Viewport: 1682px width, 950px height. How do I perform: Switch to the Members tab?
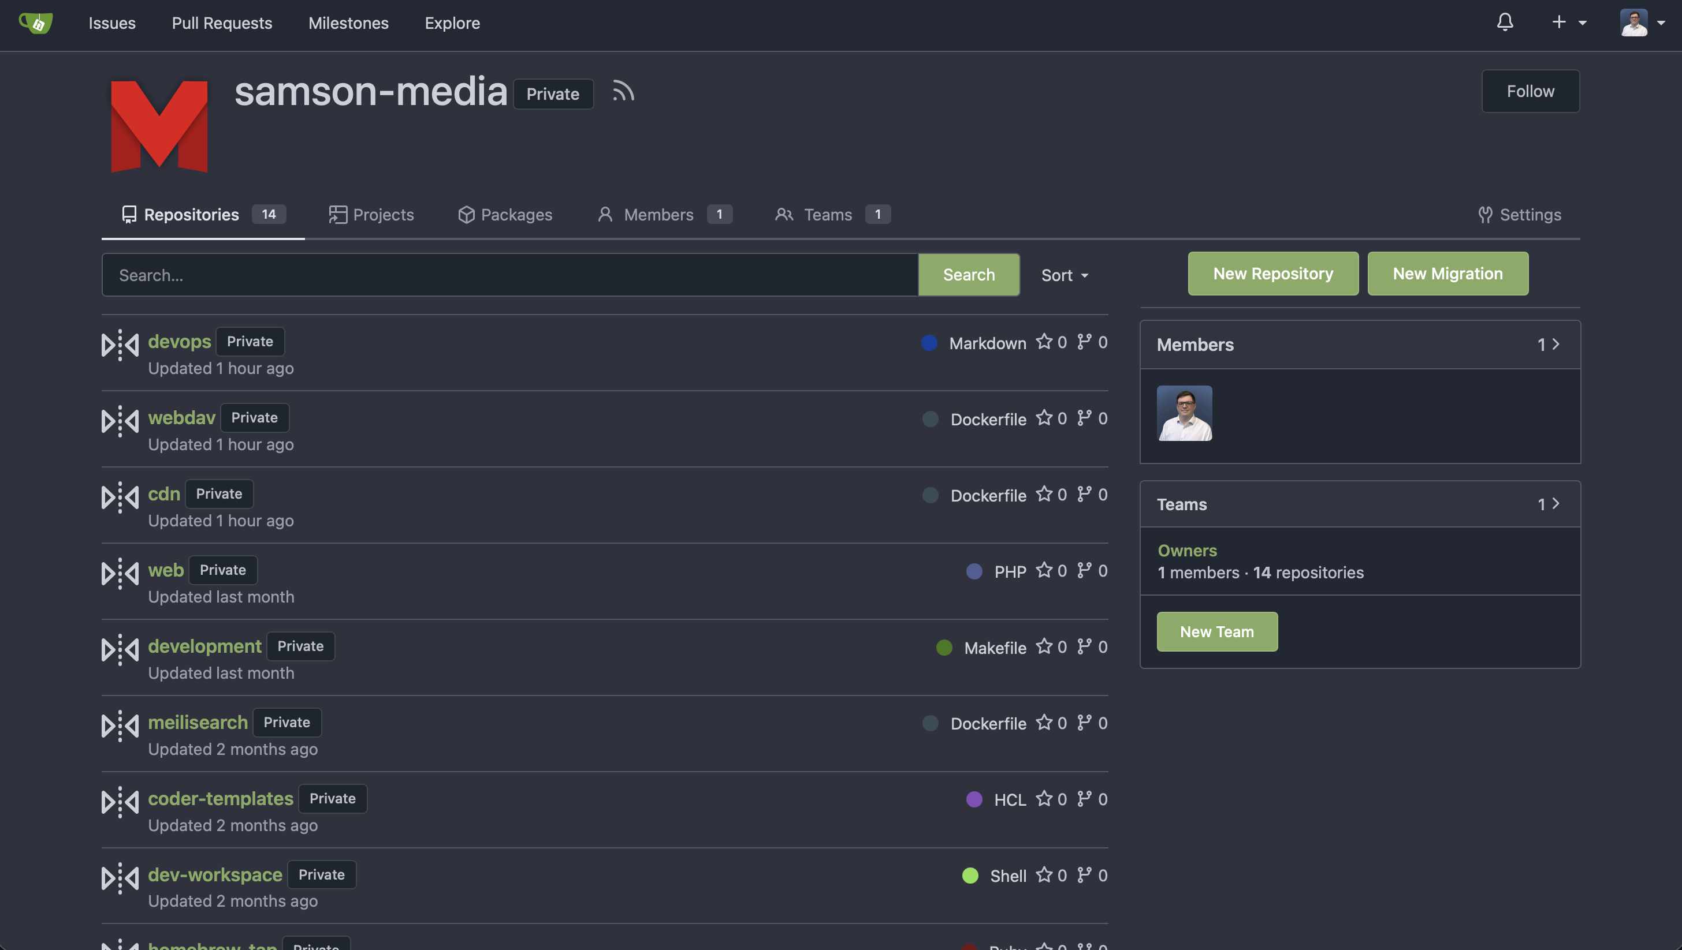tap(665, 215)
